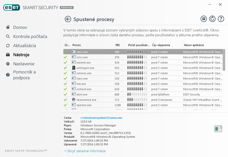Sort by the Proces column header
Image resolution: width=228 pixels, height=157 pixels.
[x=77, y=45]
